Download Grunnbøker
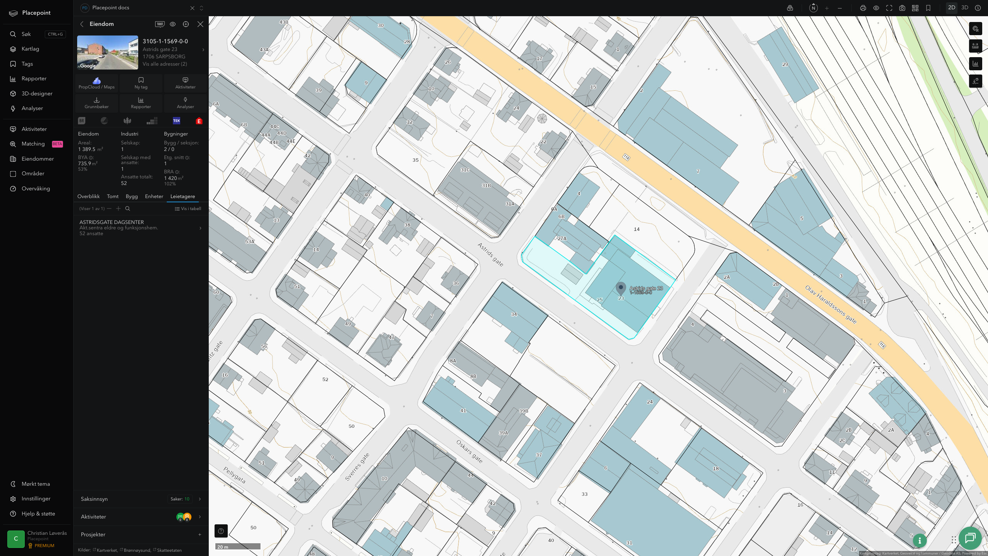This screenshot has width=988, height=556. (96, 103)
